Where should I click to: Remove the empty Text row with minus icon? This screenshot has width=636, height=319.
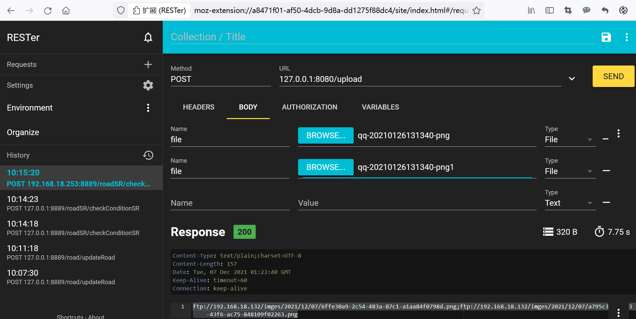[606, 202]
